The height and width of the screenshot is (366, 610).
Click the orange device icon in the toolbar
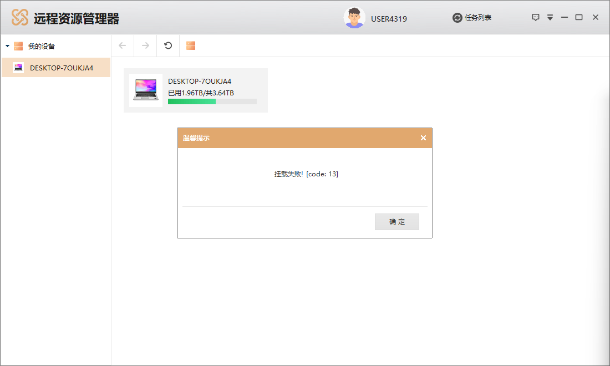click(191, 45)
